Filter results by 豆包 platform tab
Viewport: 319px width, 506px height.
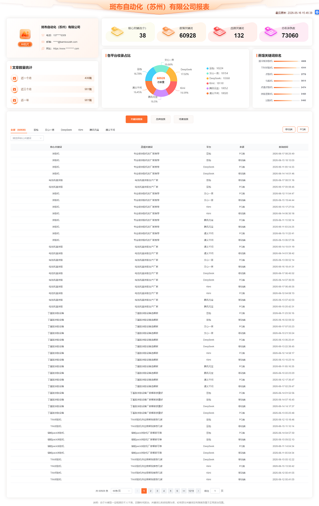tap(36, 130)
